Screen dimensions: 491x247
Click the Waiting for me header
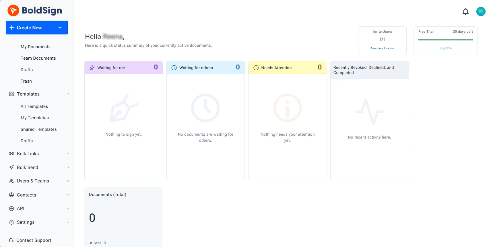pyautogui.click(x=124, y=67)
